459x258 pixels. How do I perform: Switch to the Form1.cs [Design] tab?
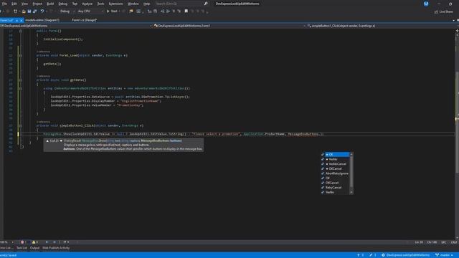(x=85, y=20)
